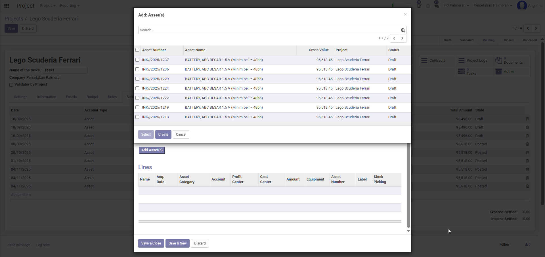Go to previous page of asset list
The width and height of the screenshot is (545, 257).
[394, 38]
